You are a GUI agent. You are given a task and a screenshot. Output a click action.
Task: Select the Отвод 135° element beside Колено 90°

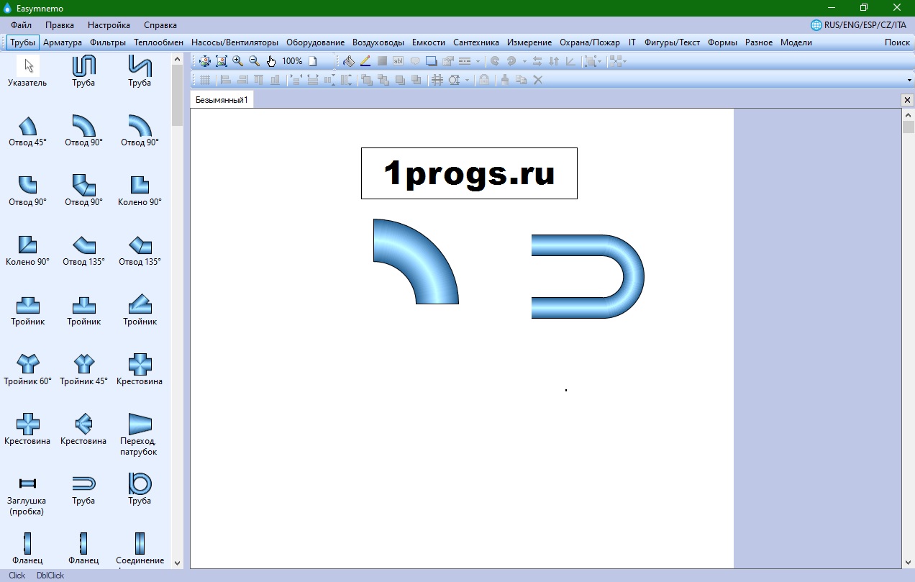83,250
